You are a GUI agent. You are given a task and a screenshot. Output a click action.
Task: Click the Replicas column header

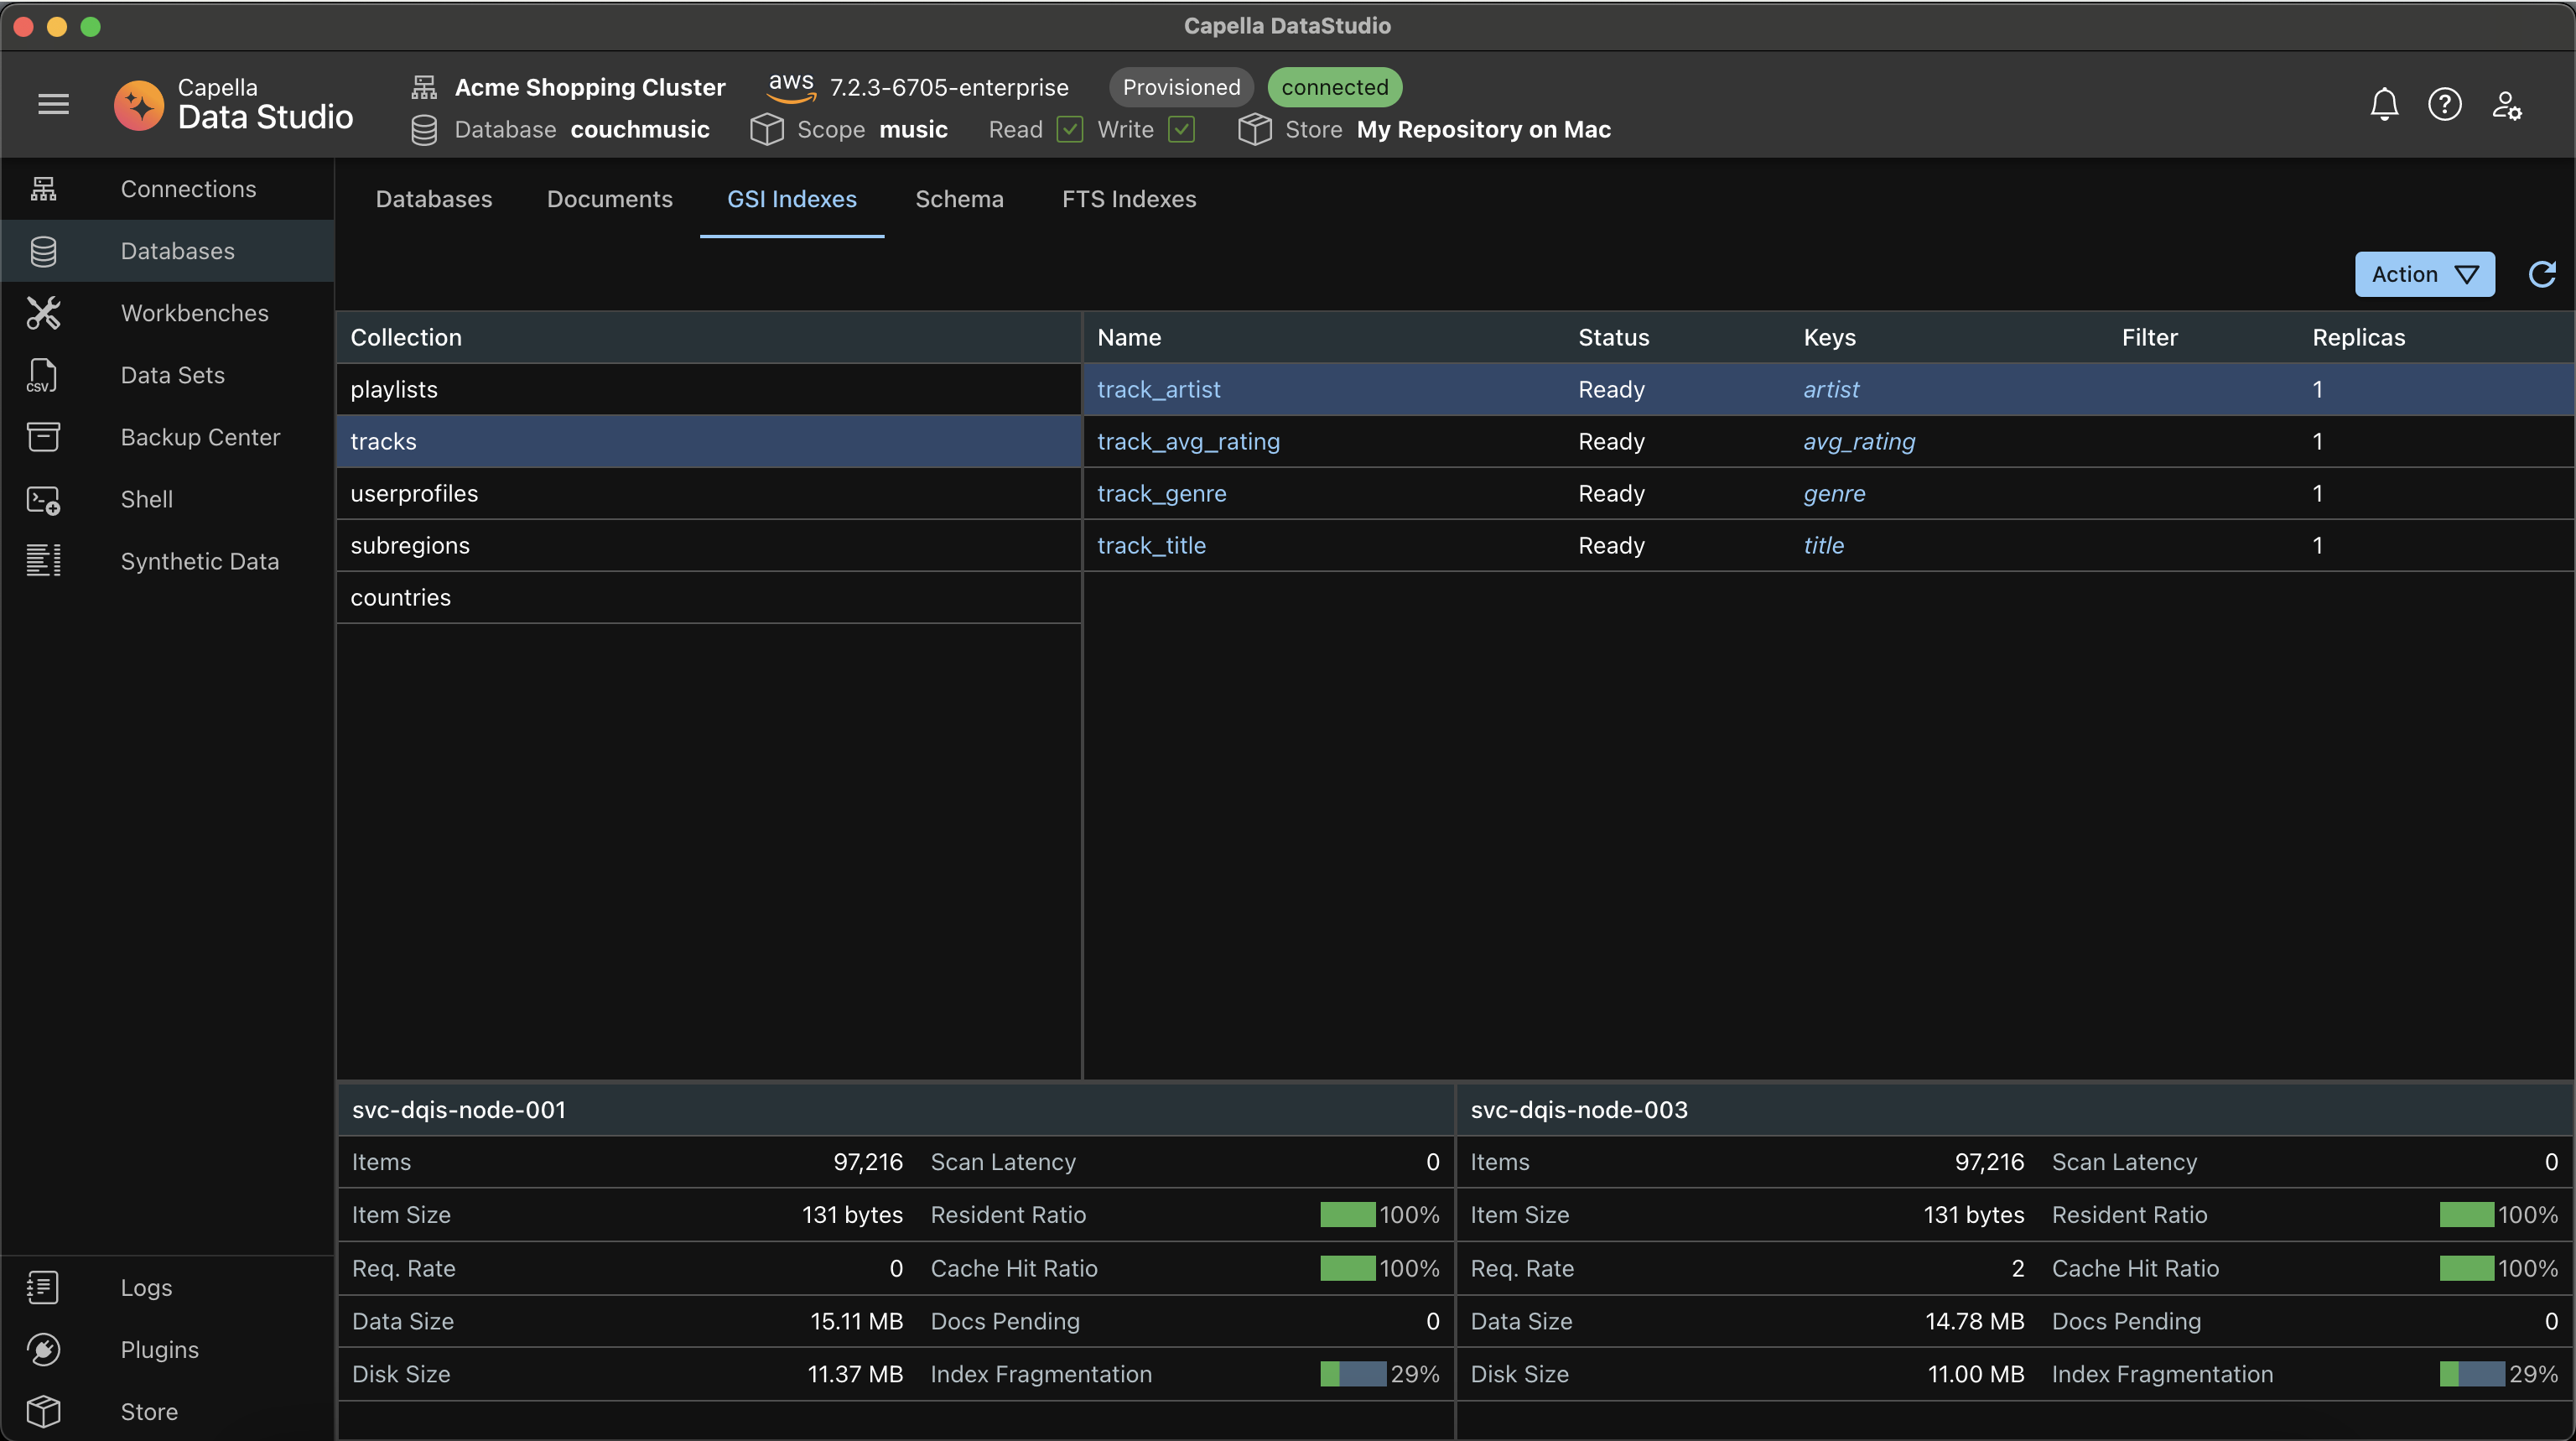(2358, 337)
